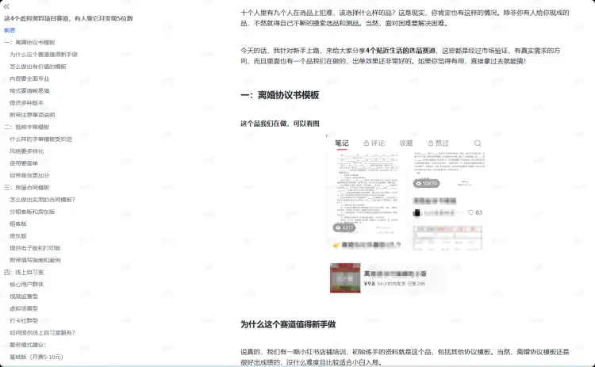
Task: Open outline section 二:剪映字幕模板
Action: pyautogui.click(x=26, y=127)
